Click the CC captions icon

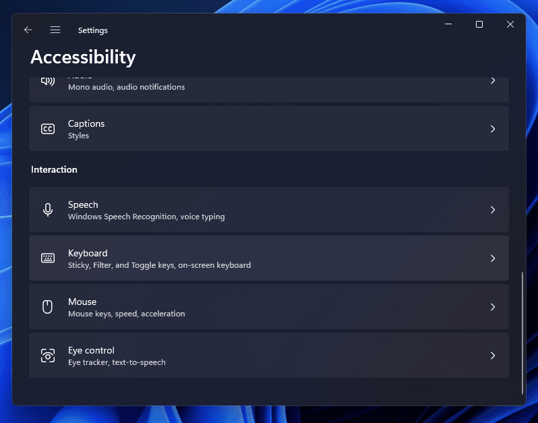point(48,129)
